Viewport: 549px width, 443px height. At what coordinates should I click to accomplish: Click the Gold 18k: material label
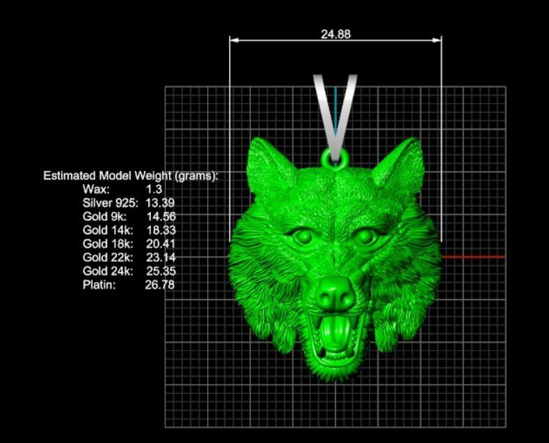pos(108,244)
